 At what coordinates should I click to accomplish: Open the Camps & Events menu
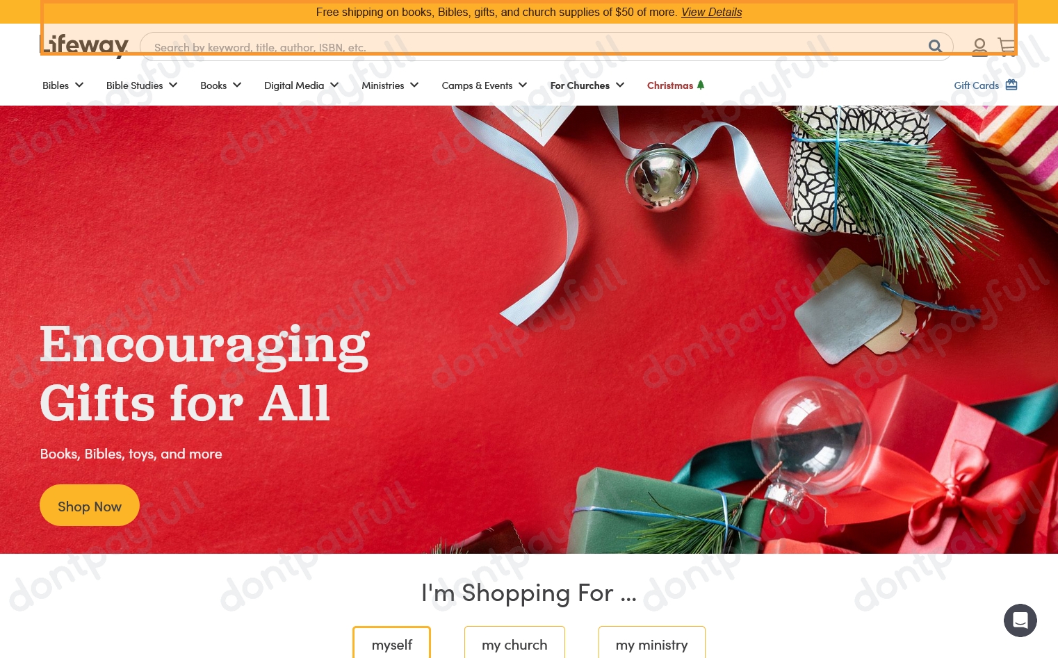click(x=485, y=85)
